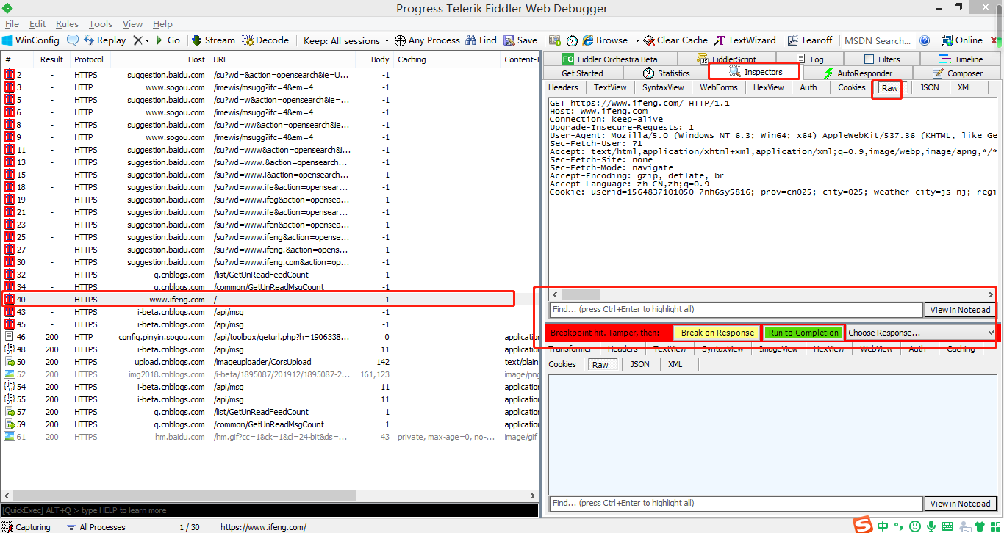The height and width of the screenshot is (533, 1004).
Task: Switch to the Fiddler Orchestra Beta tab
Action: 609,59
